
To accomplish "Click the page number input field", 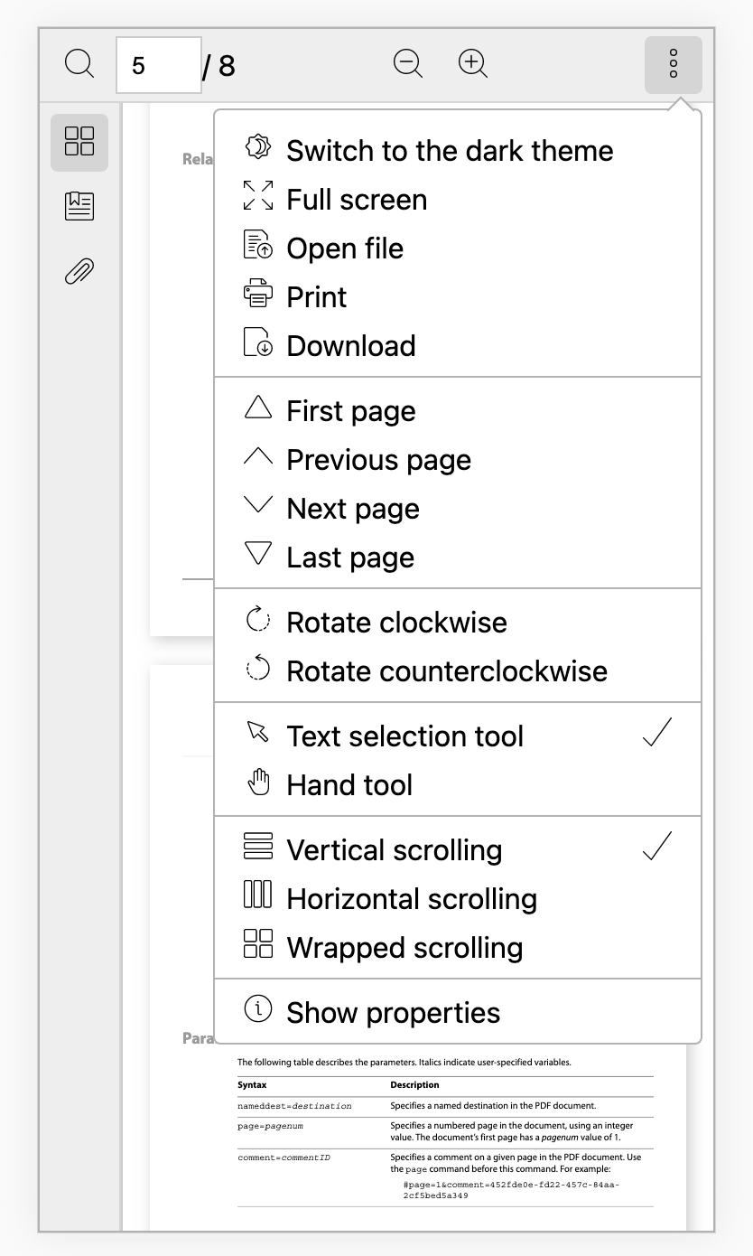I will (158, 63).
